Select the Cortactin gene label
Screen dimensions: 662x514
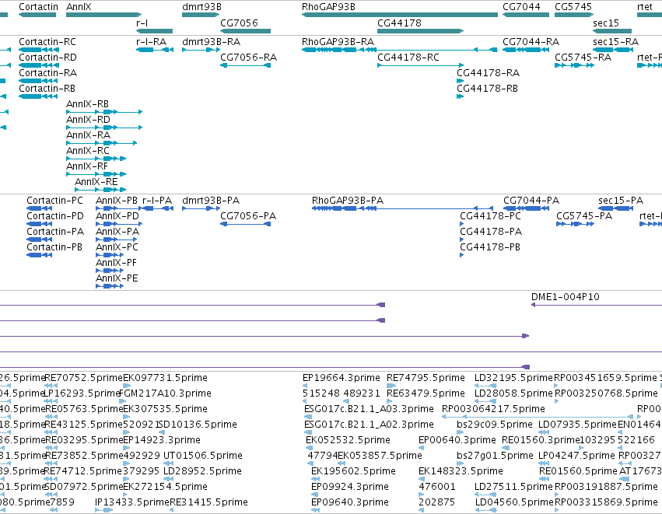(38, 7)
